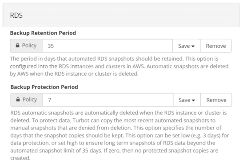The image size is (243, 164).
Task: Select the Policy addon of Backup Protection Period
Action: tap(27, 100)
